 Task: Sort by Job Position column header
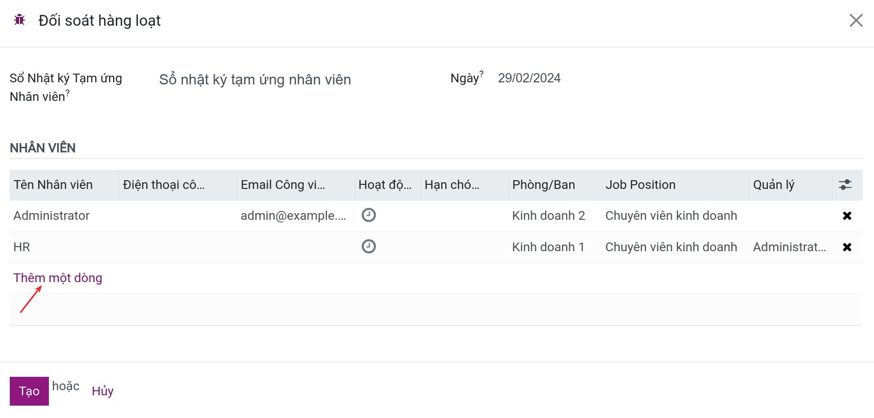tap(675, 185)
